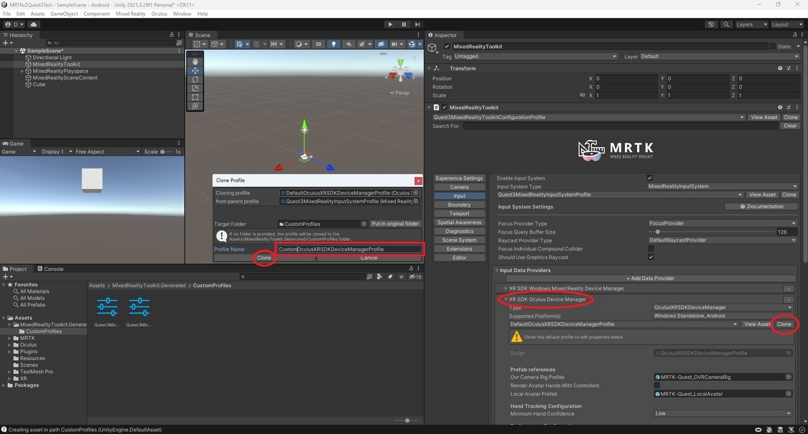Click Position X input field
Image resolution: width=808 pixels, height=434 pixels.
click(x=626, y=79)
